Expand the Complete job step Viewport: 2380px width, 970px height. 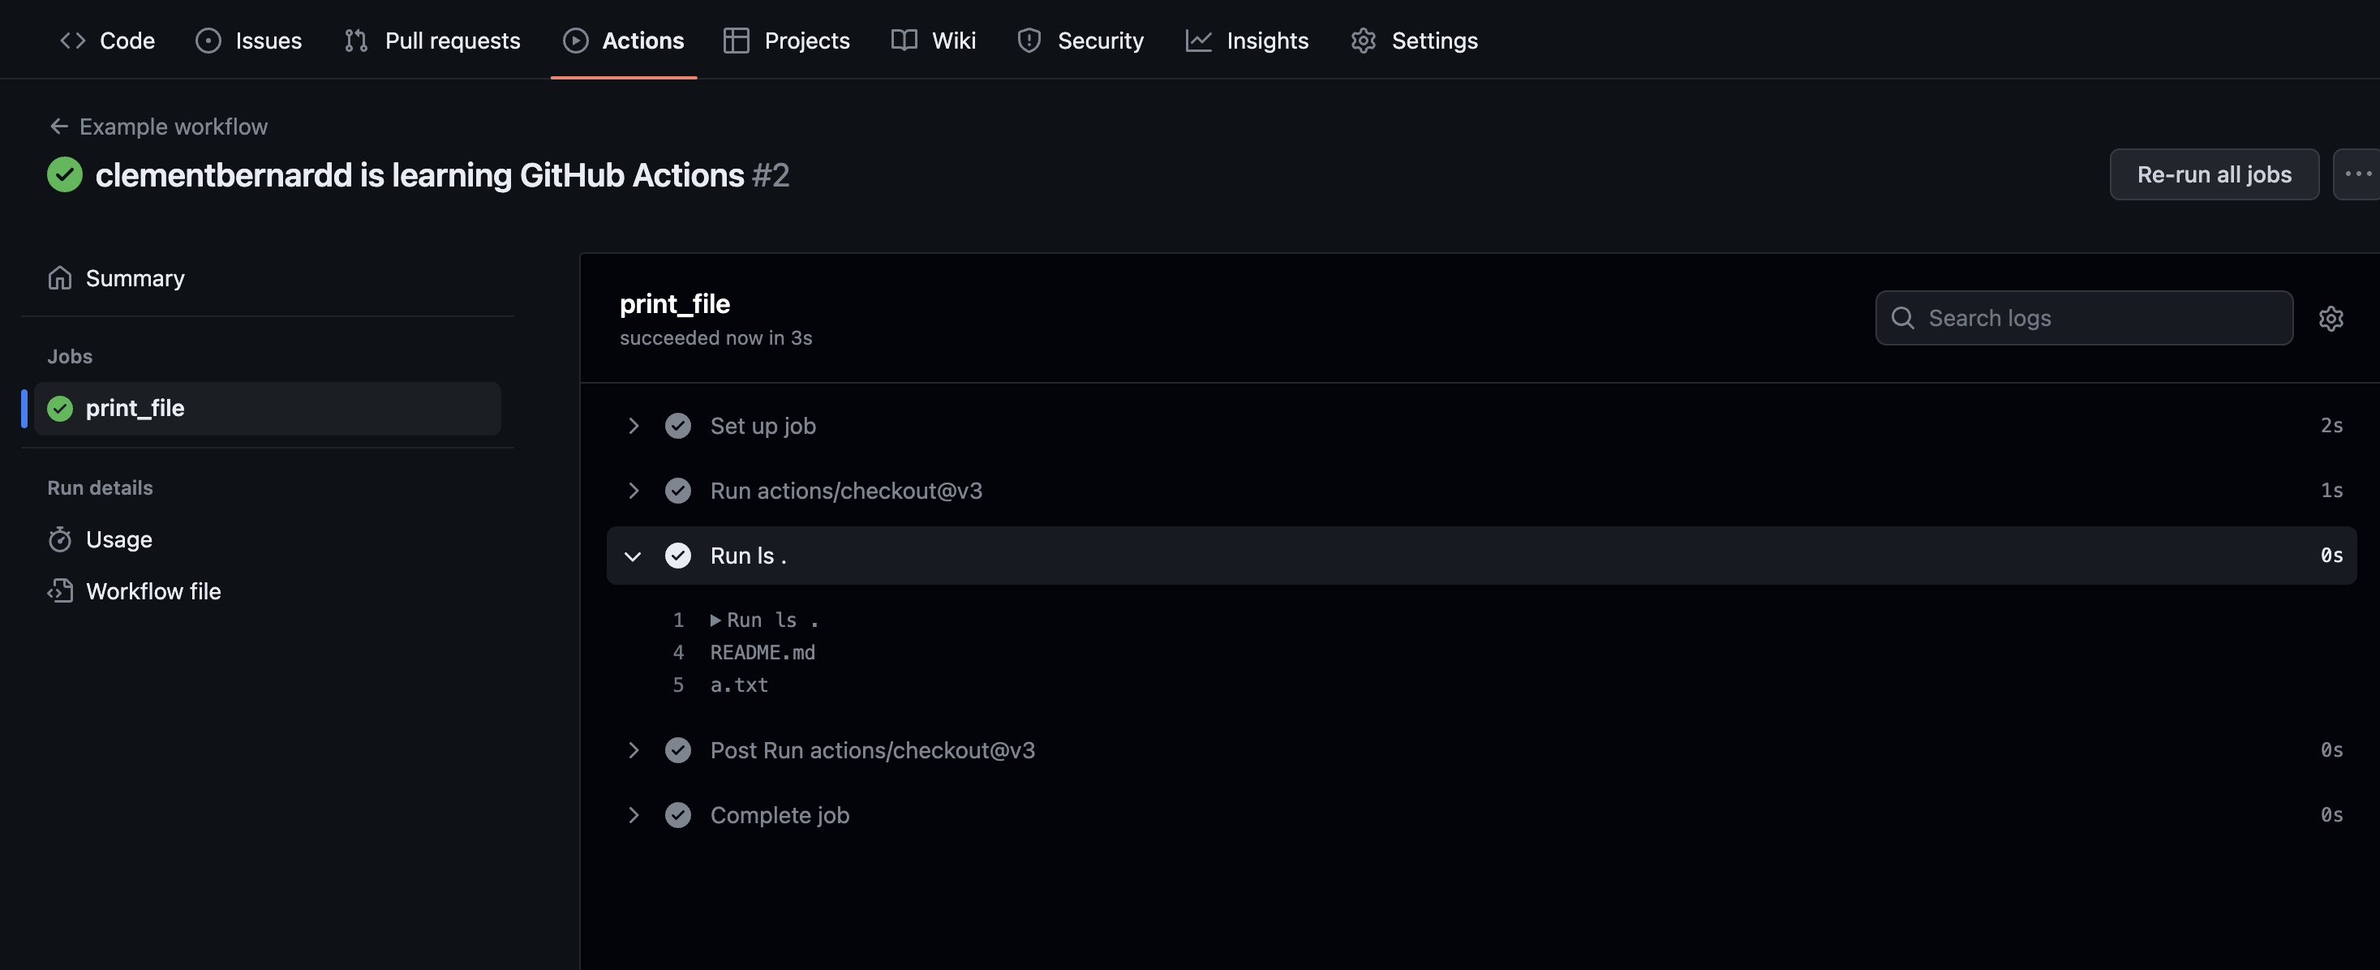click(633, 814)
